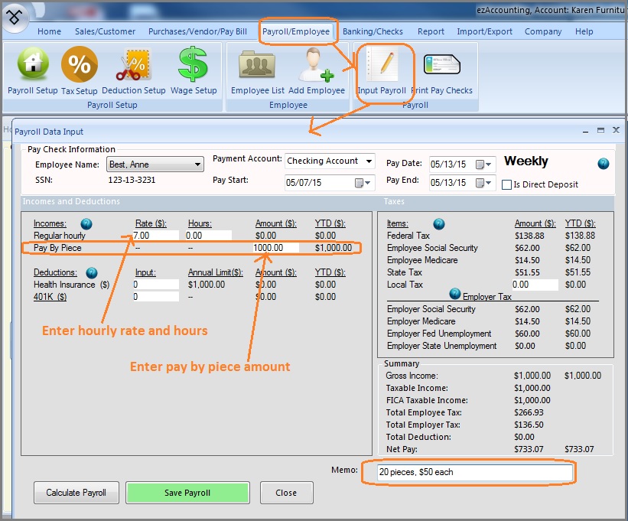Open Payroll Setup house icon
This screenshot has height=521, width=628.
(x=32, y=64)
